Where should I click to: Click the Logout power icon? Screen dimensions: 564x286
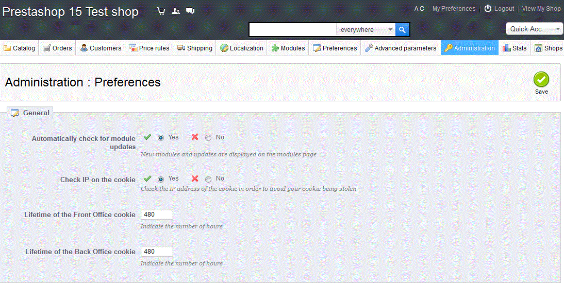[488, 9]
